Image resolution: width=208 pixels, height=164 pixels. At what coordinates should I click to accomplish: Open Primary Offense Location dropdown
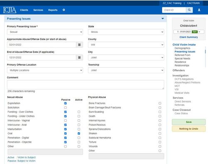[45, 70]
